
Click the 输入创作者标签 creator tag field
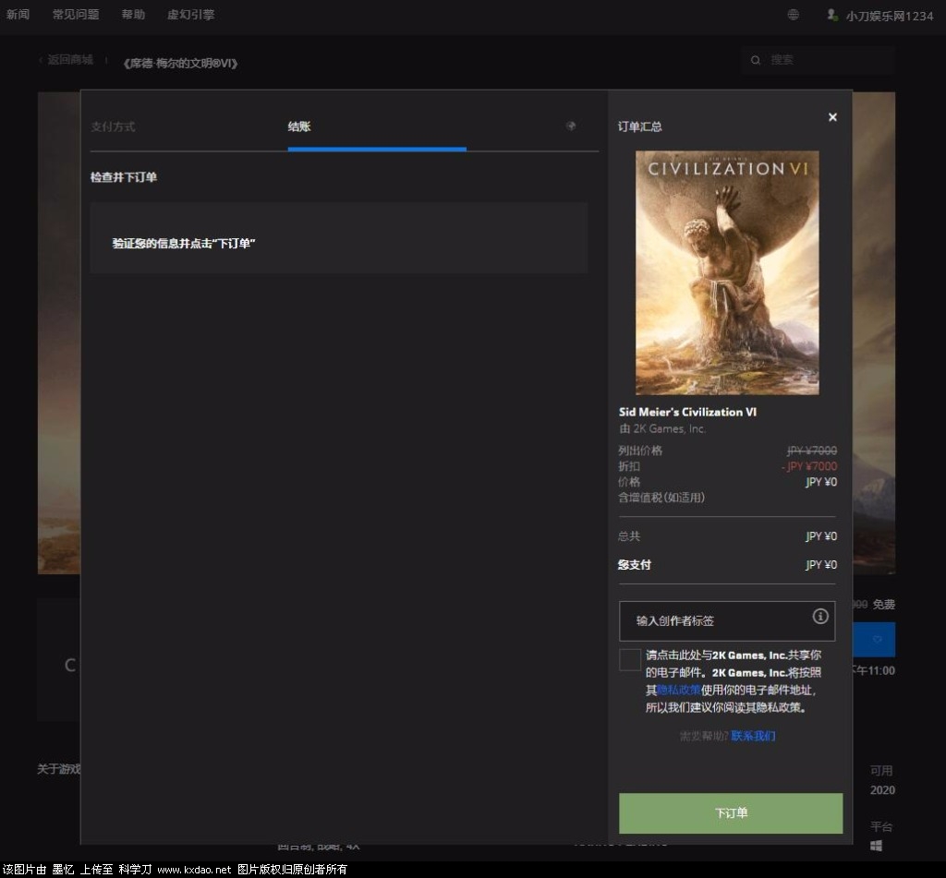click(727, 620)
